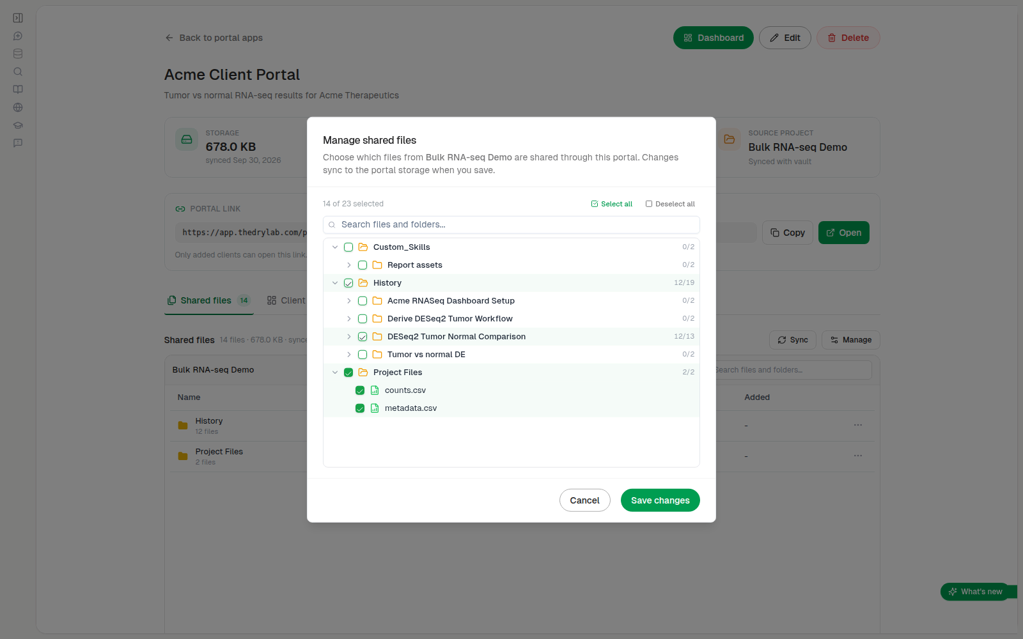Collapse the Custom_Skills folder
1023x639 pixels.
click(x=335, y=247)
